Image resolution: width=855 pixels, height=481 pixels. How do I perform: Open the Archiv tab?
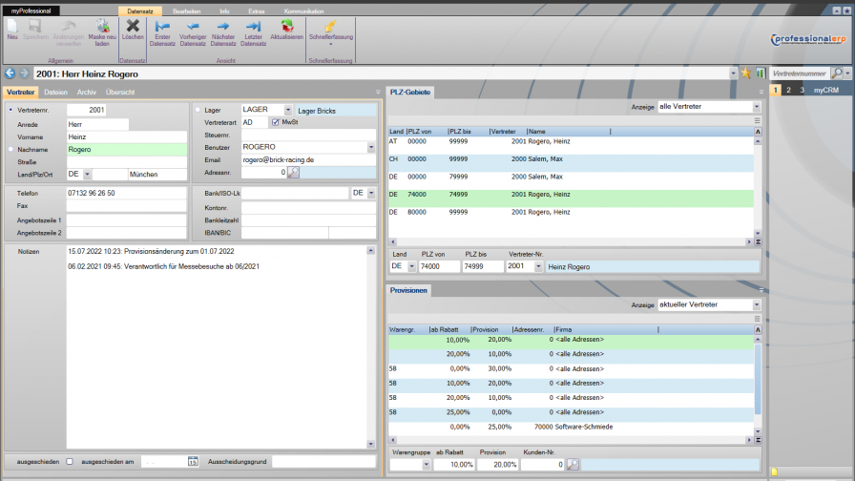pyautogui.click(x=87, y=93)
